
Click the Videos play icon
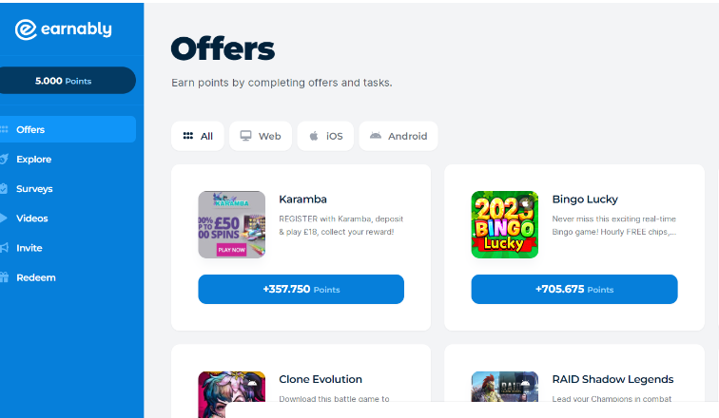coord(4,218)
